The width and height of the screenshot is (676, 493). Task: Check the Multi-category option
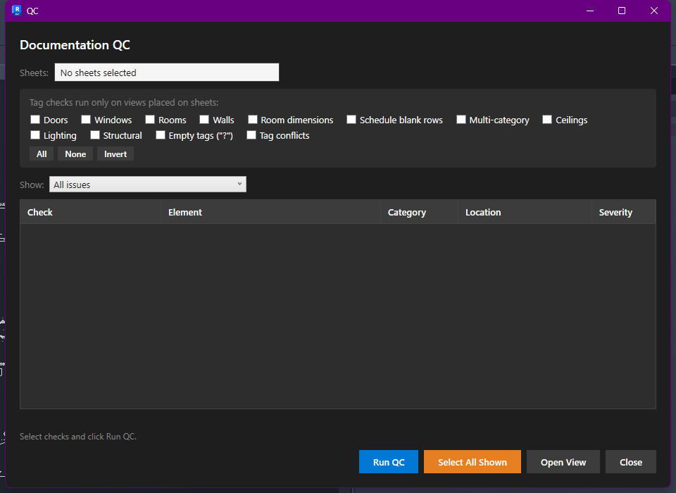coord(461,120)
